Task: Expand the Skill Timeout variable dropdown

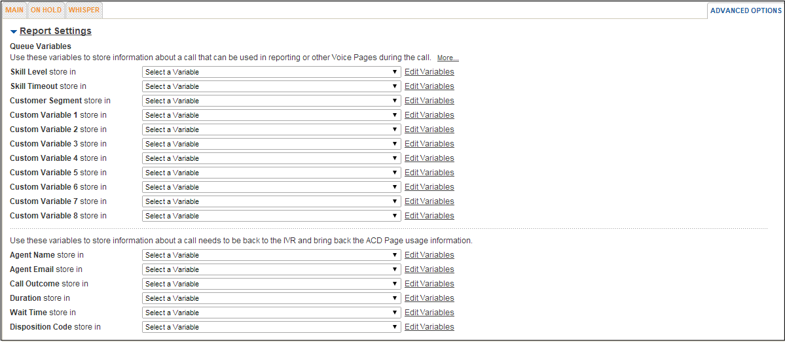Action: click(x=271, y=86)
